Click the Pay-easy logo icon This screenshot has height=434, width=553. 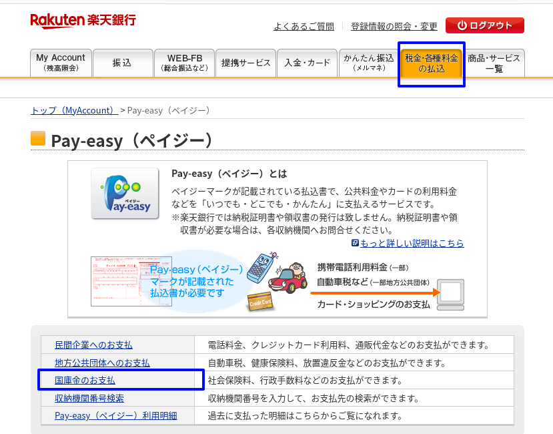click(125, 194)
